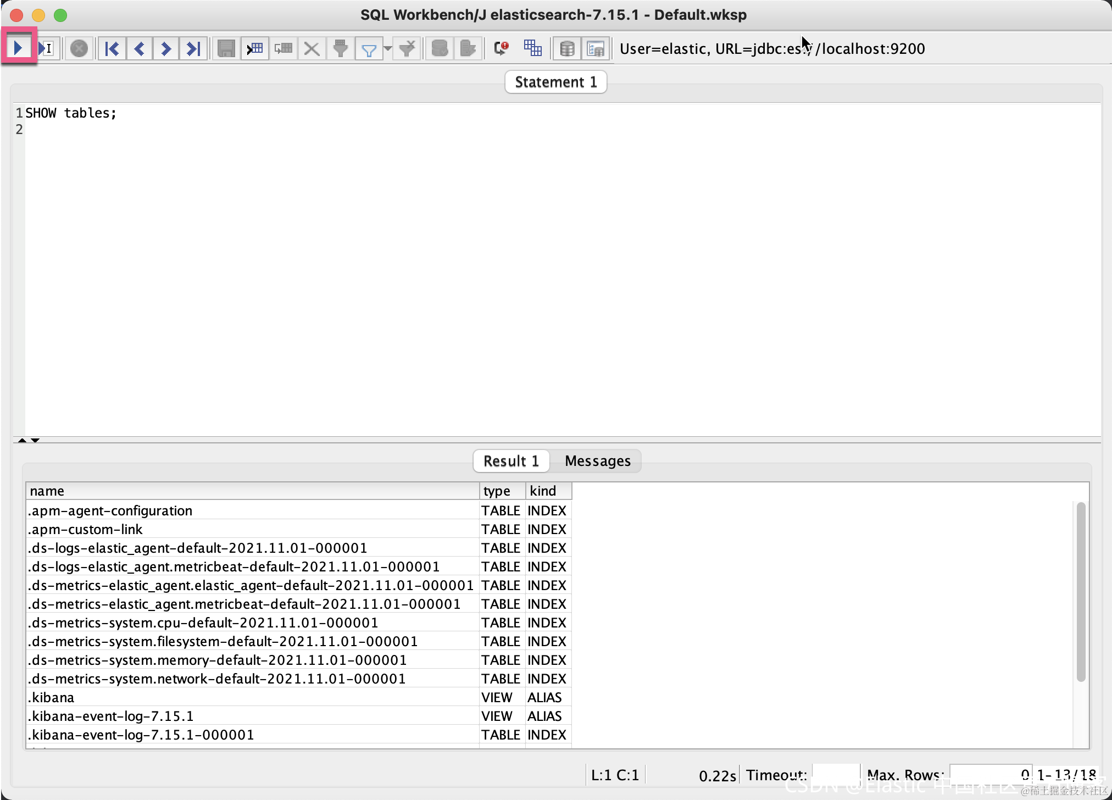Save the current result set
Screen dimensions: 1112x800
226,48
